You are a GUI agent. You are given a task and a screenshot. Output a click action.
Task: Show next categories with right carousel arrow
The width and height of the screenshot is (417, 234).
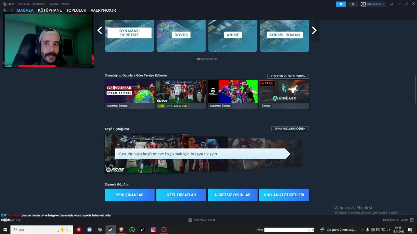pos(314,30)
